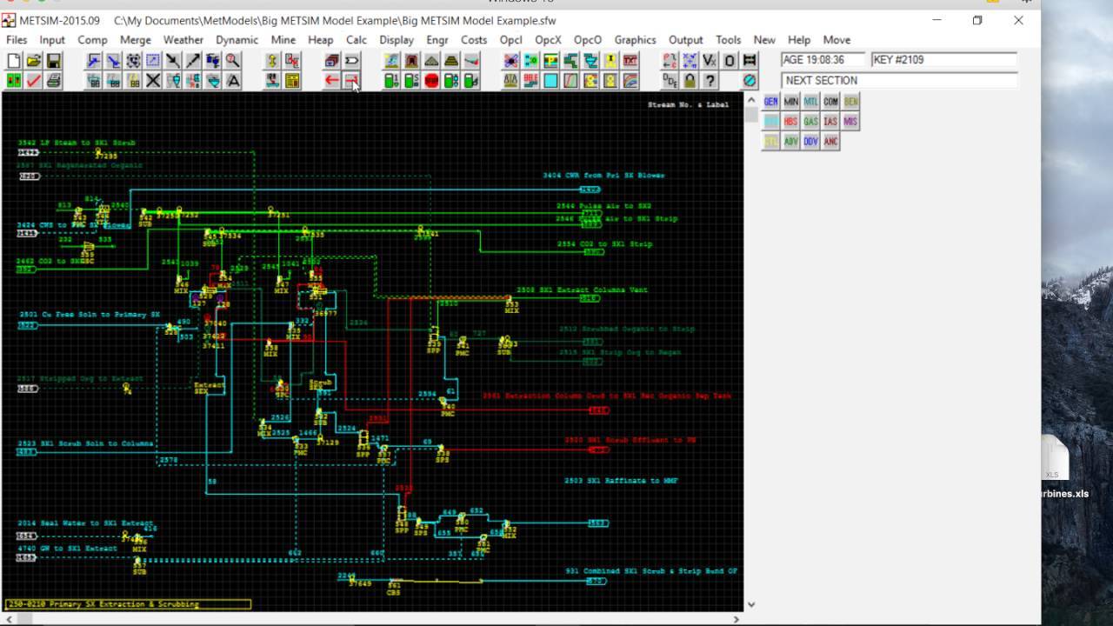Click the black X delete icon
The width and height of the screenshot is (1113, 626).
coord(153,81)
